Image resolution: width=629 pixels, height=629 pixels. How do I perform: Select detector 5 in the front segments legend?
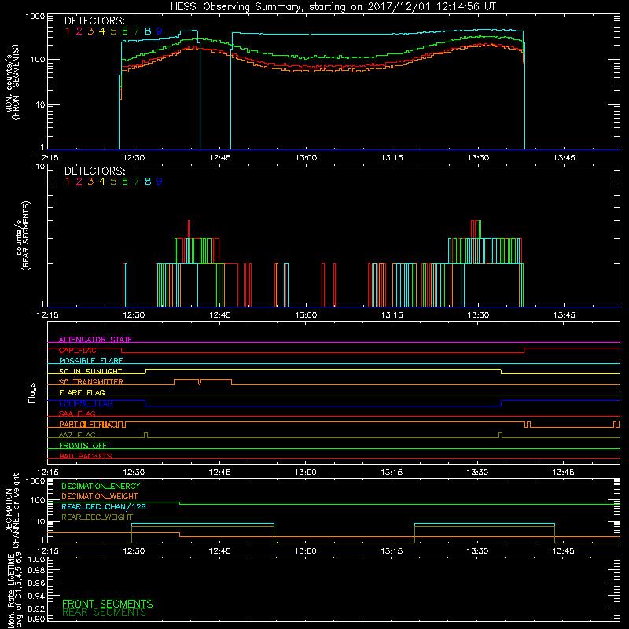113,31
